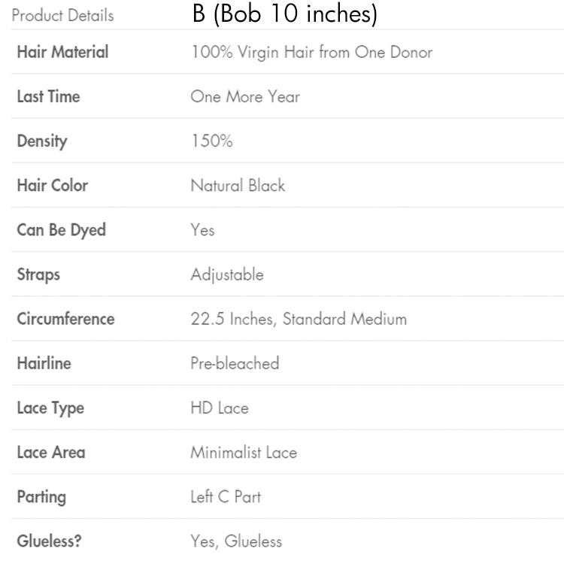Image resolution: width=564 pixels, height=564 pixels.
Task: Select the B (Bob 10 inches) title
Action: 284,14
